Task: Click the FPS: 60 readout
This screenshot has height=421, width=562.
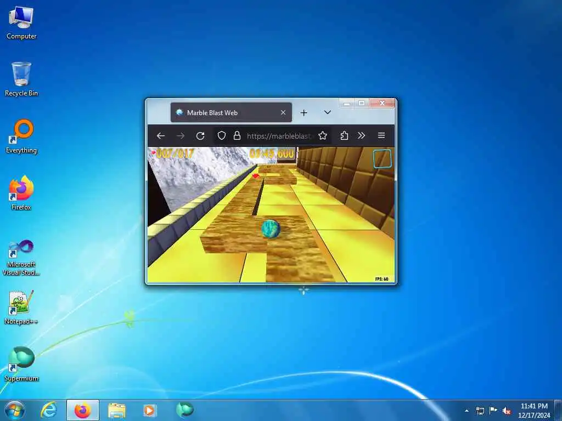Action: click(x=382, y=279)
